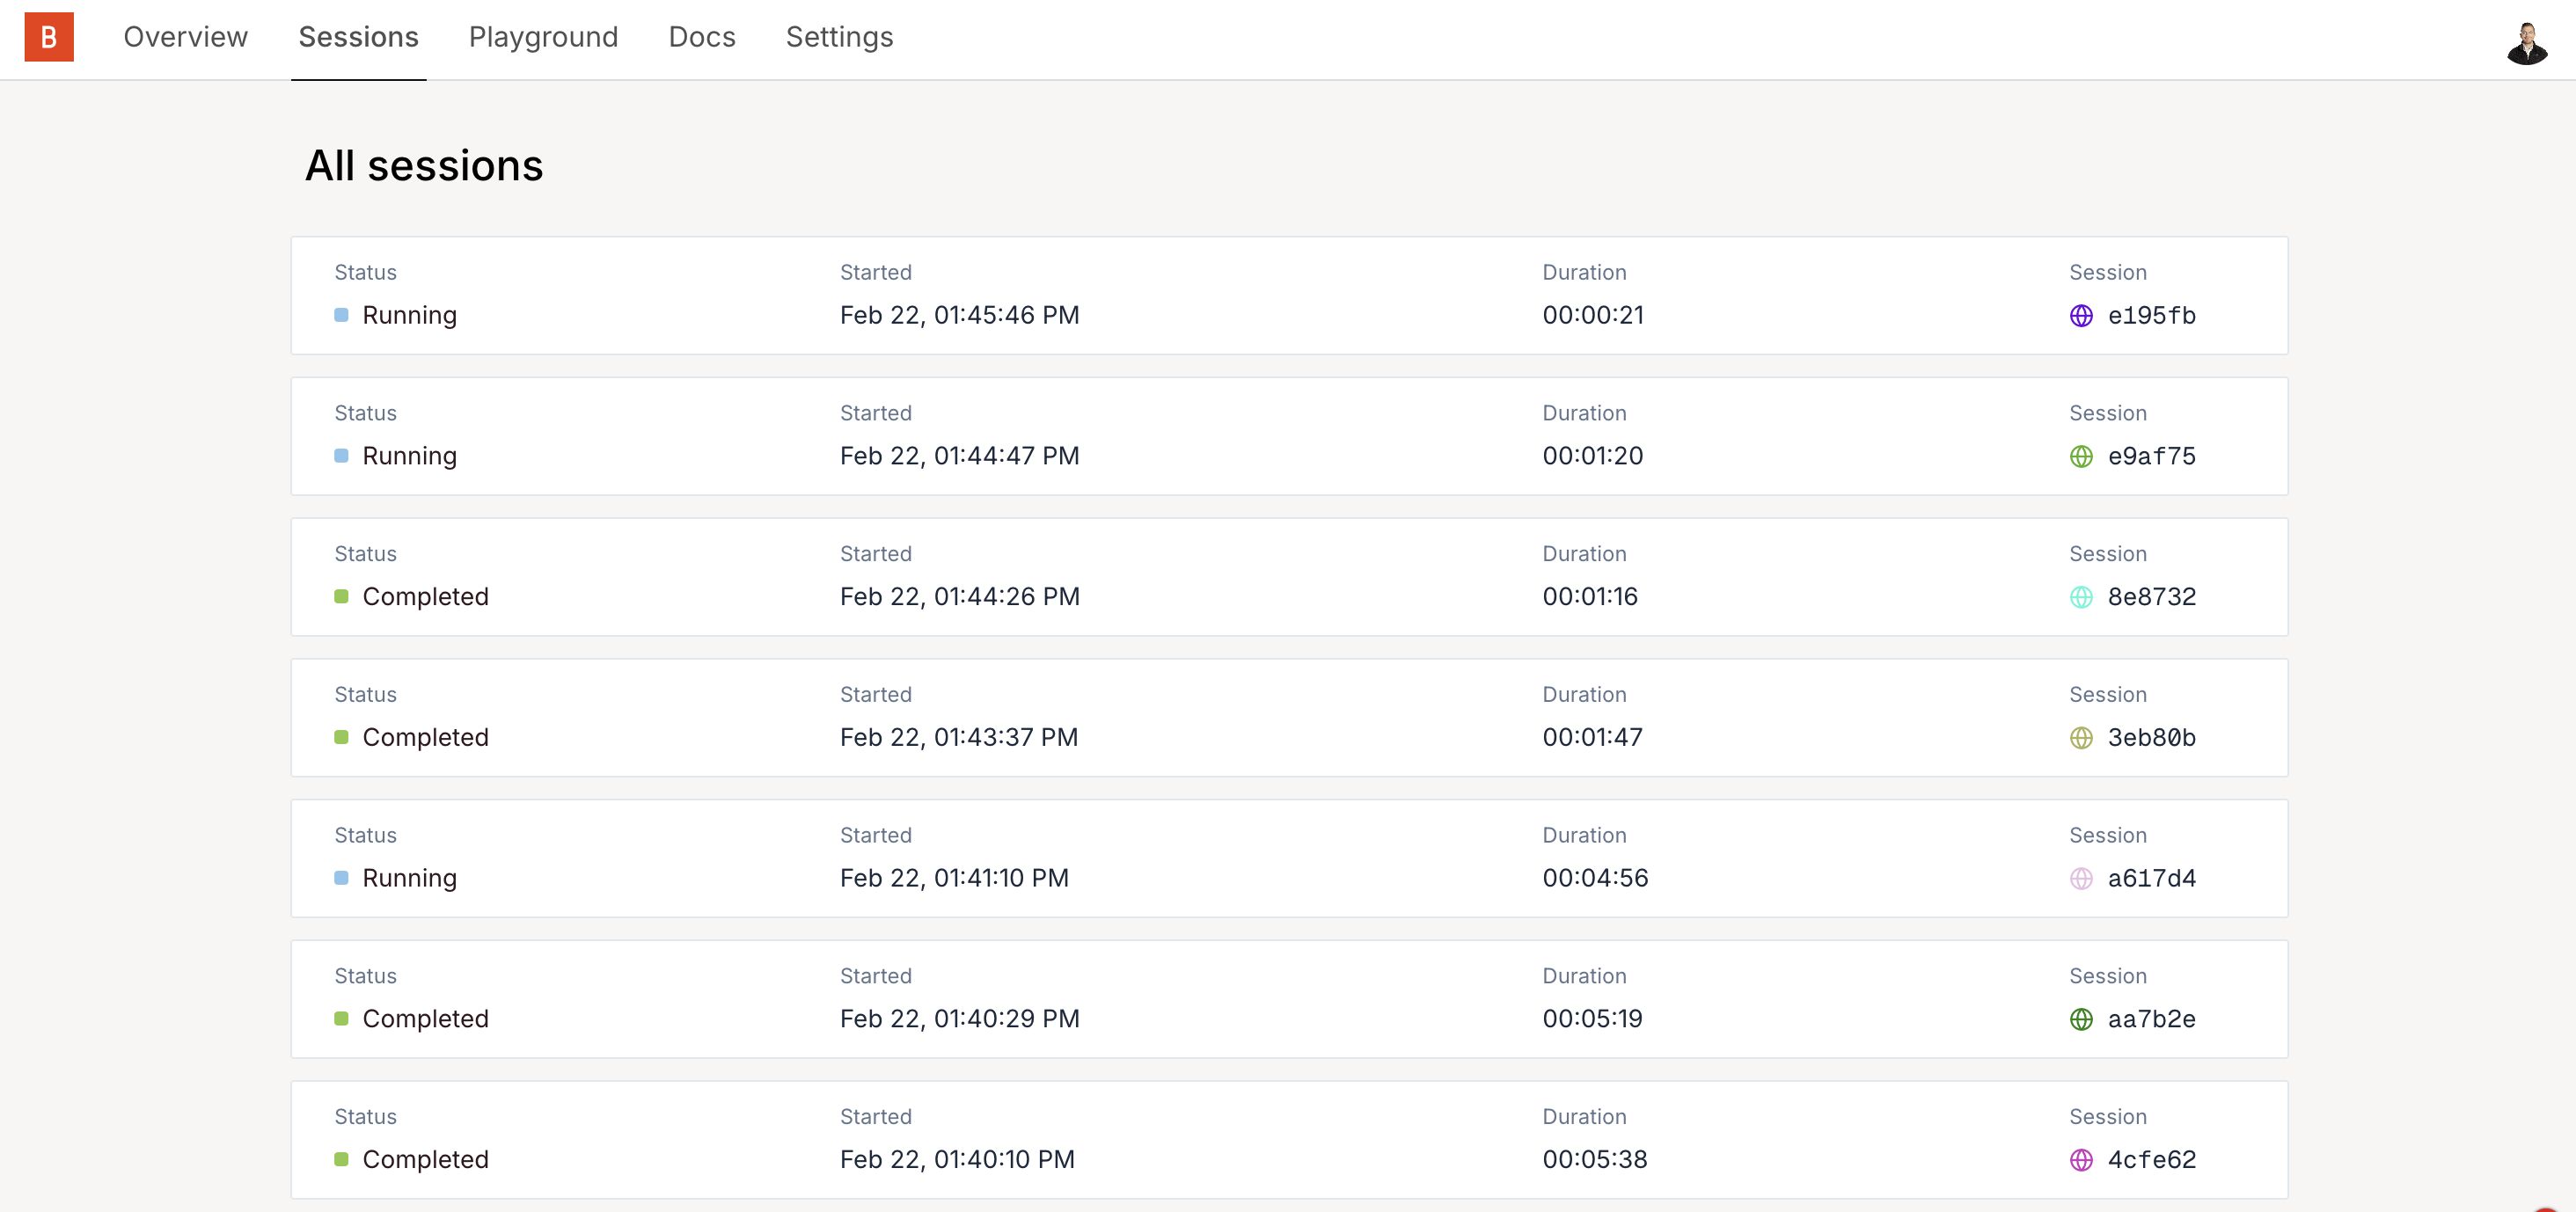Click Completed label in 4cfe62 row
Screen dimensions: 2576x1212
(x=425, y=1160)
